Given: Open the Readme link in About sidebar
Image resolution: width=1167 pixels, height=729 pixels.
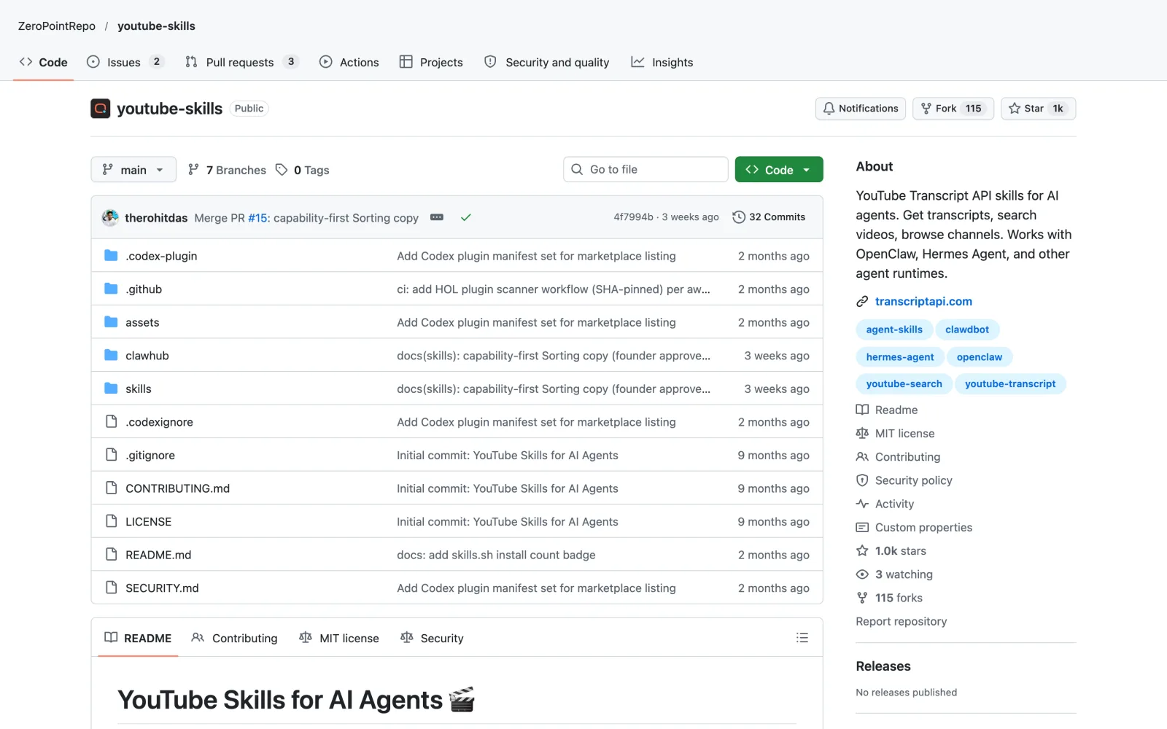Looking at the screenshot, I should [887, 410].
